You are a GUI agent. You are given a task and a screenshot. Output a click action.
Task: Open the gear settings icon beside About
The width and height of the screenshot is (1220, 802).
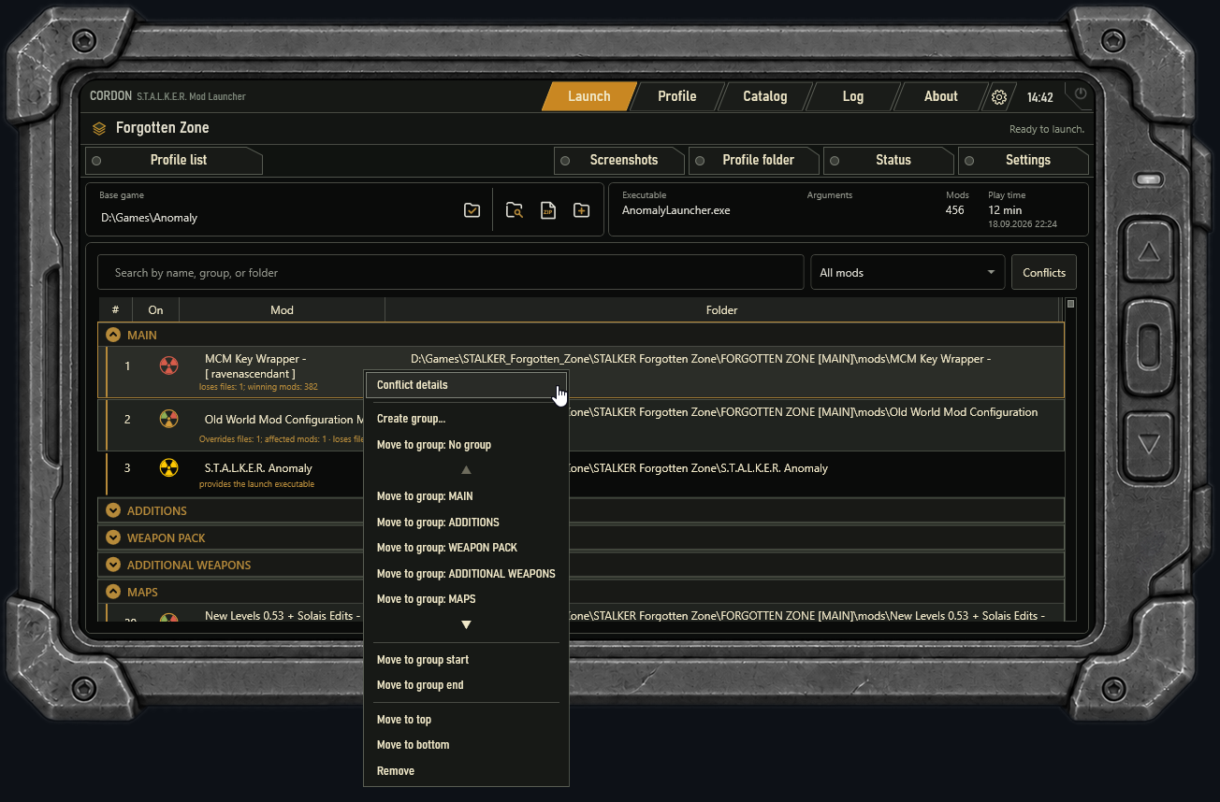coord(999,97)
